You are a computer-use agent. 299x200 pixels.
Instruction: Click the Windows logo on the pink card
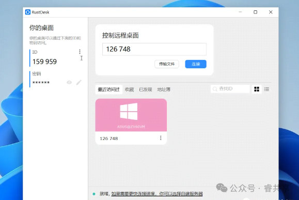(x=129, y=112)
